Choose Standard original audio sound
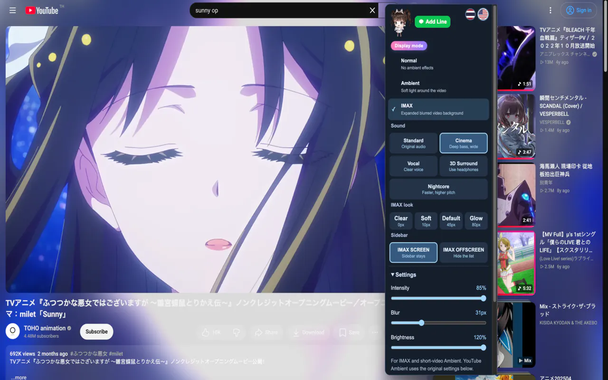This screenshot has width=608, height=380. pyautogui.click(x=413, y=143)
